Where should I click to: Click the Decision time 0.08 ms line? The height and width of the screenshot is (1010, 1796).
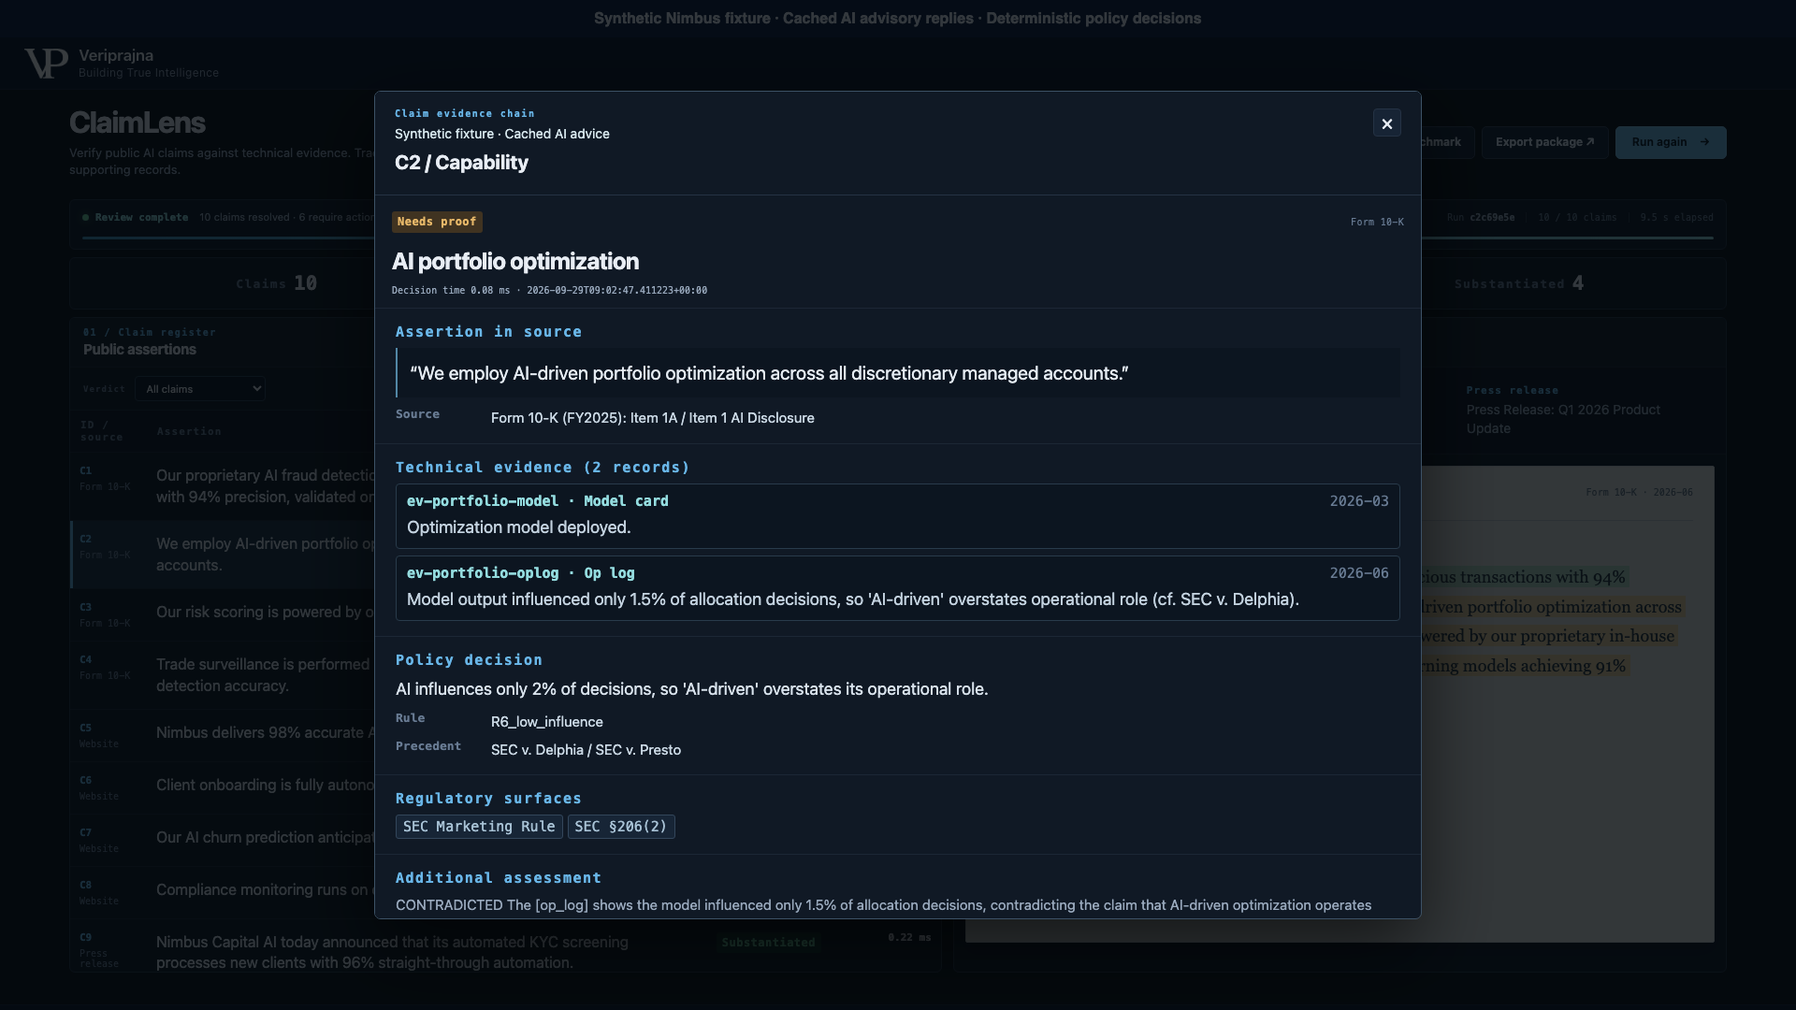coord(549,291)
